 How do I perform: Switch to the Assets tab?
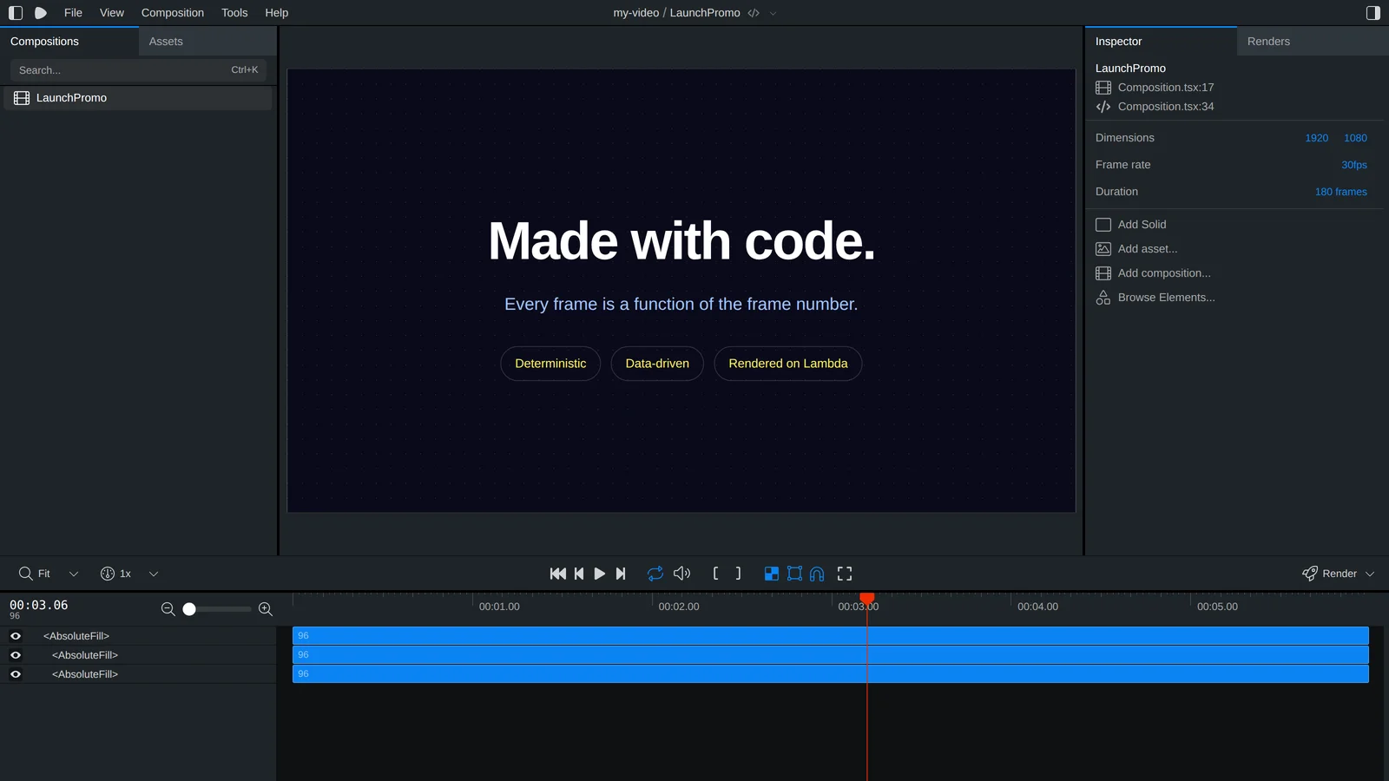(x=207, y=41)
